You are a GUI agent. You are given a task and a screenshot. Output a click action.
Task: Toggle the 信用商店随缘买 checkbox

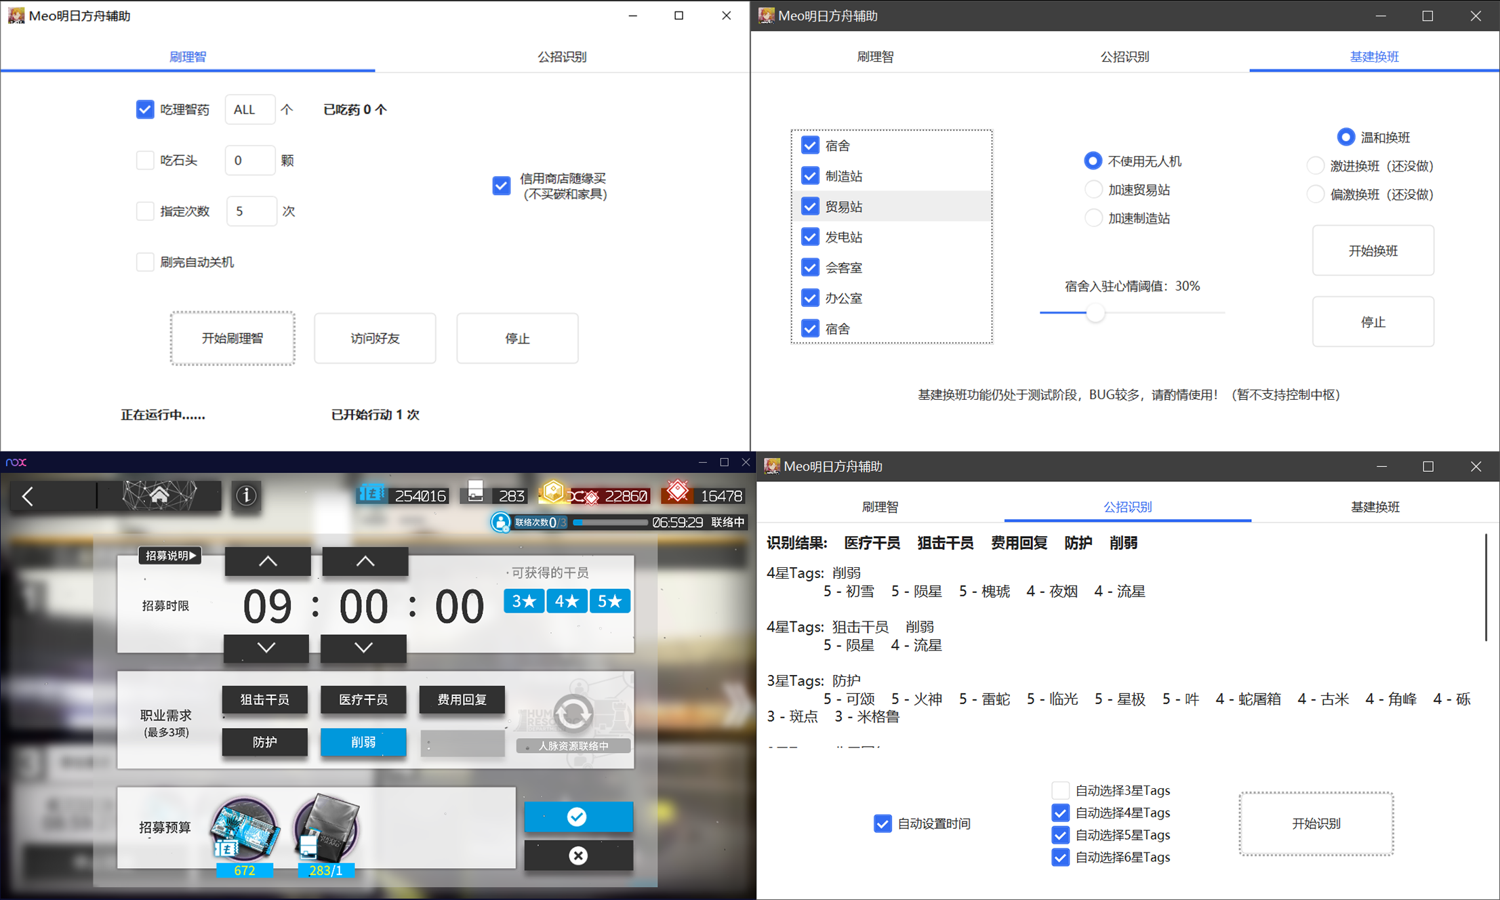click(502, 185)
